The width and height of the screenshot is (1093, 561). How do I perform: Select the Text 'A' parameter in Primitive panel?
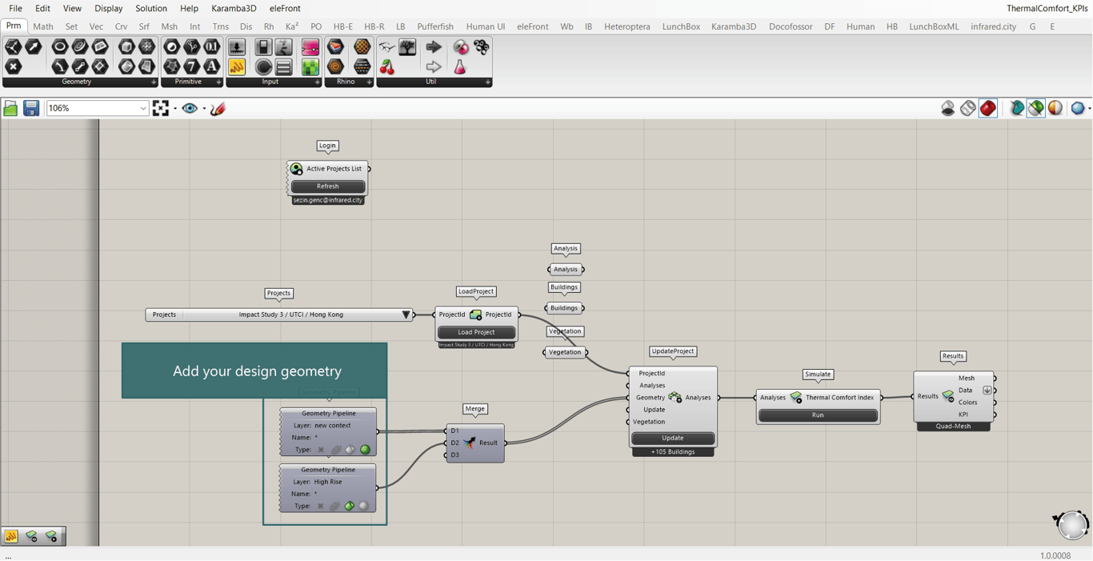pyautogui.click(x=212, y=67)
